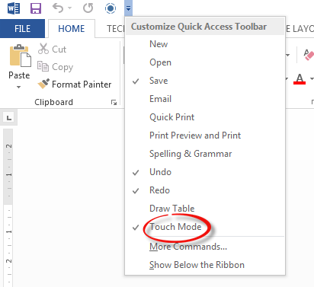Open the FILE tab

22,28
